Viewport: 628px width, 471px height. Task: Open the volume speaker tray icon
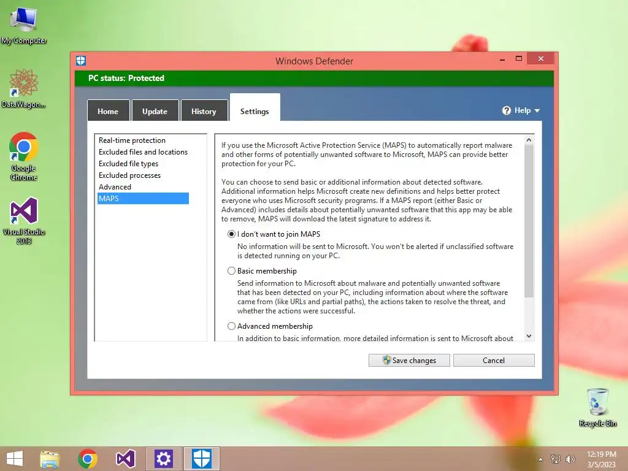tap(570, 459)
